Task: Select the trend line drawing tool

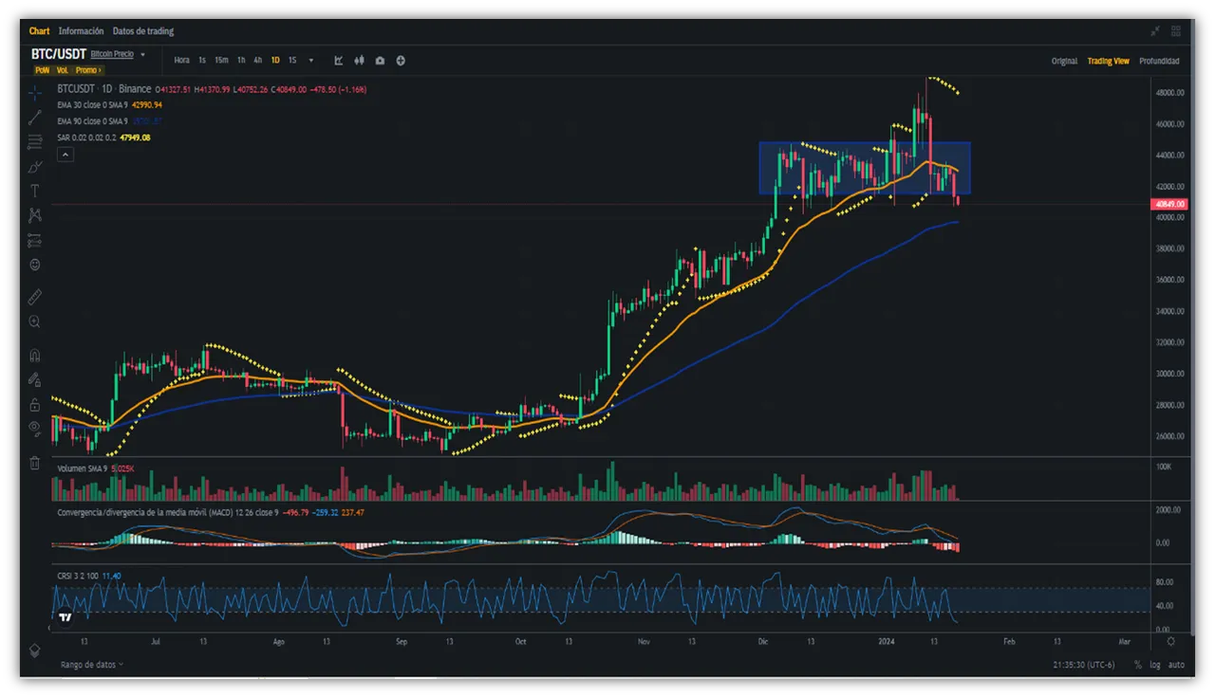Action: point(34,118)
